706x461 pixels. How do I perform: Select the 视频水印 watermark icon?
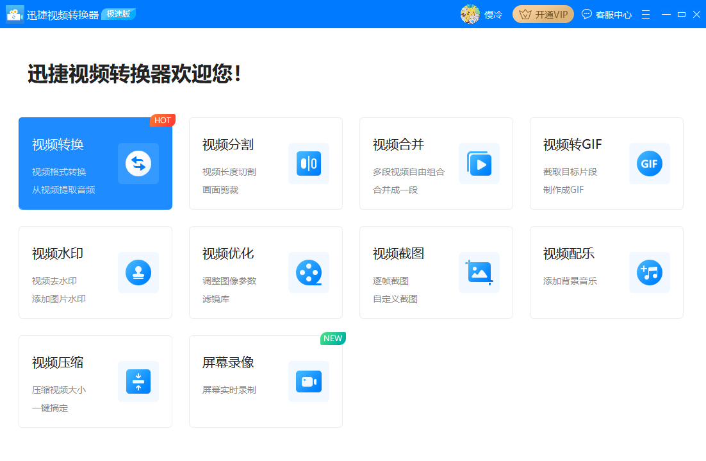pos(138,272)
